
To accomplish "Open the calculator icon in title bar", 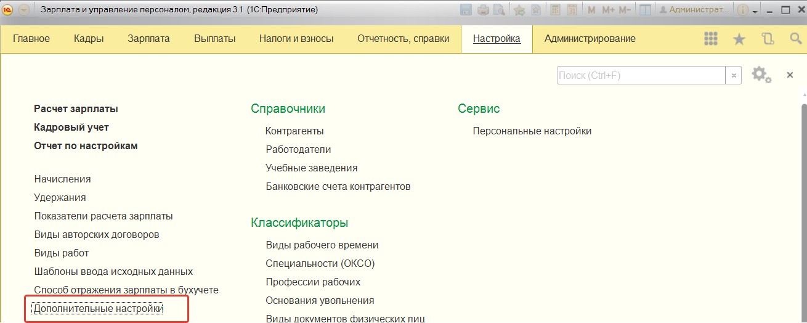I will (x=556, y=10).
